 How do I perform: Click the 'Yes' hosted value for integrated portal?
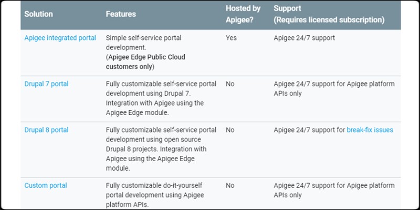[x=231, y=38]
